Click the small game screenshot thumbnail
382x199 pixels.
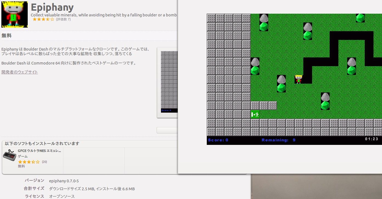169,82
